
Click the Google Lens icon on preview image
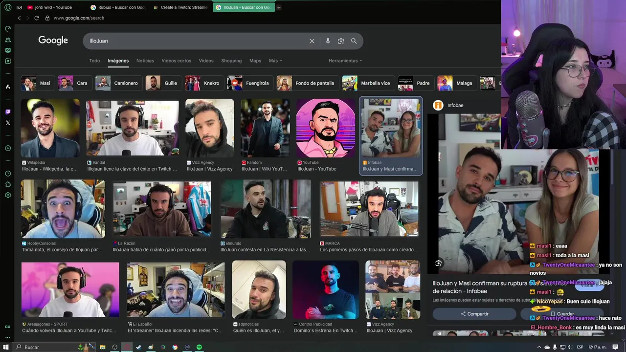click(x=438, y=263)
